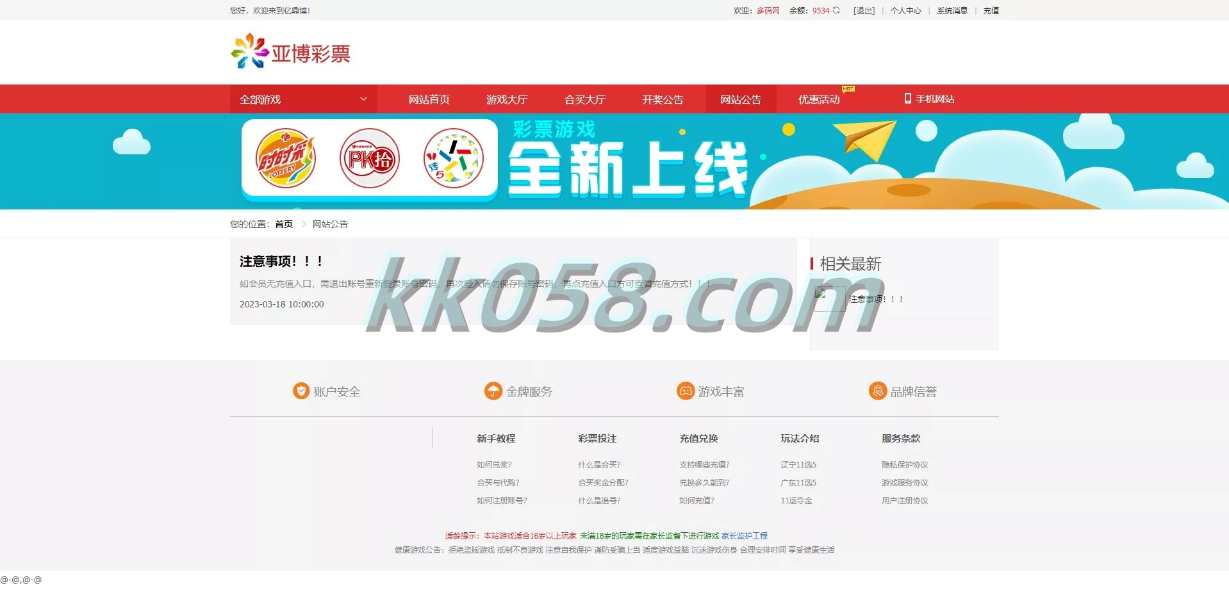The image size is (1229, 602).
Task: Open the 开奖公告 nav item
Action: [663, 99]
